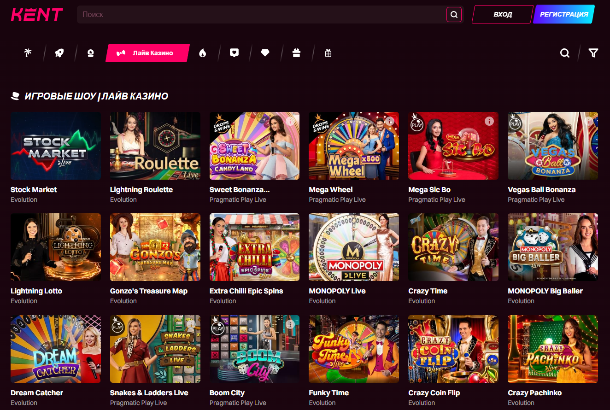Image resolution: width=610 pixels, height=410 pixels.
Task: Open the КЕНТ logo on the header
Action: pos(36,14)
